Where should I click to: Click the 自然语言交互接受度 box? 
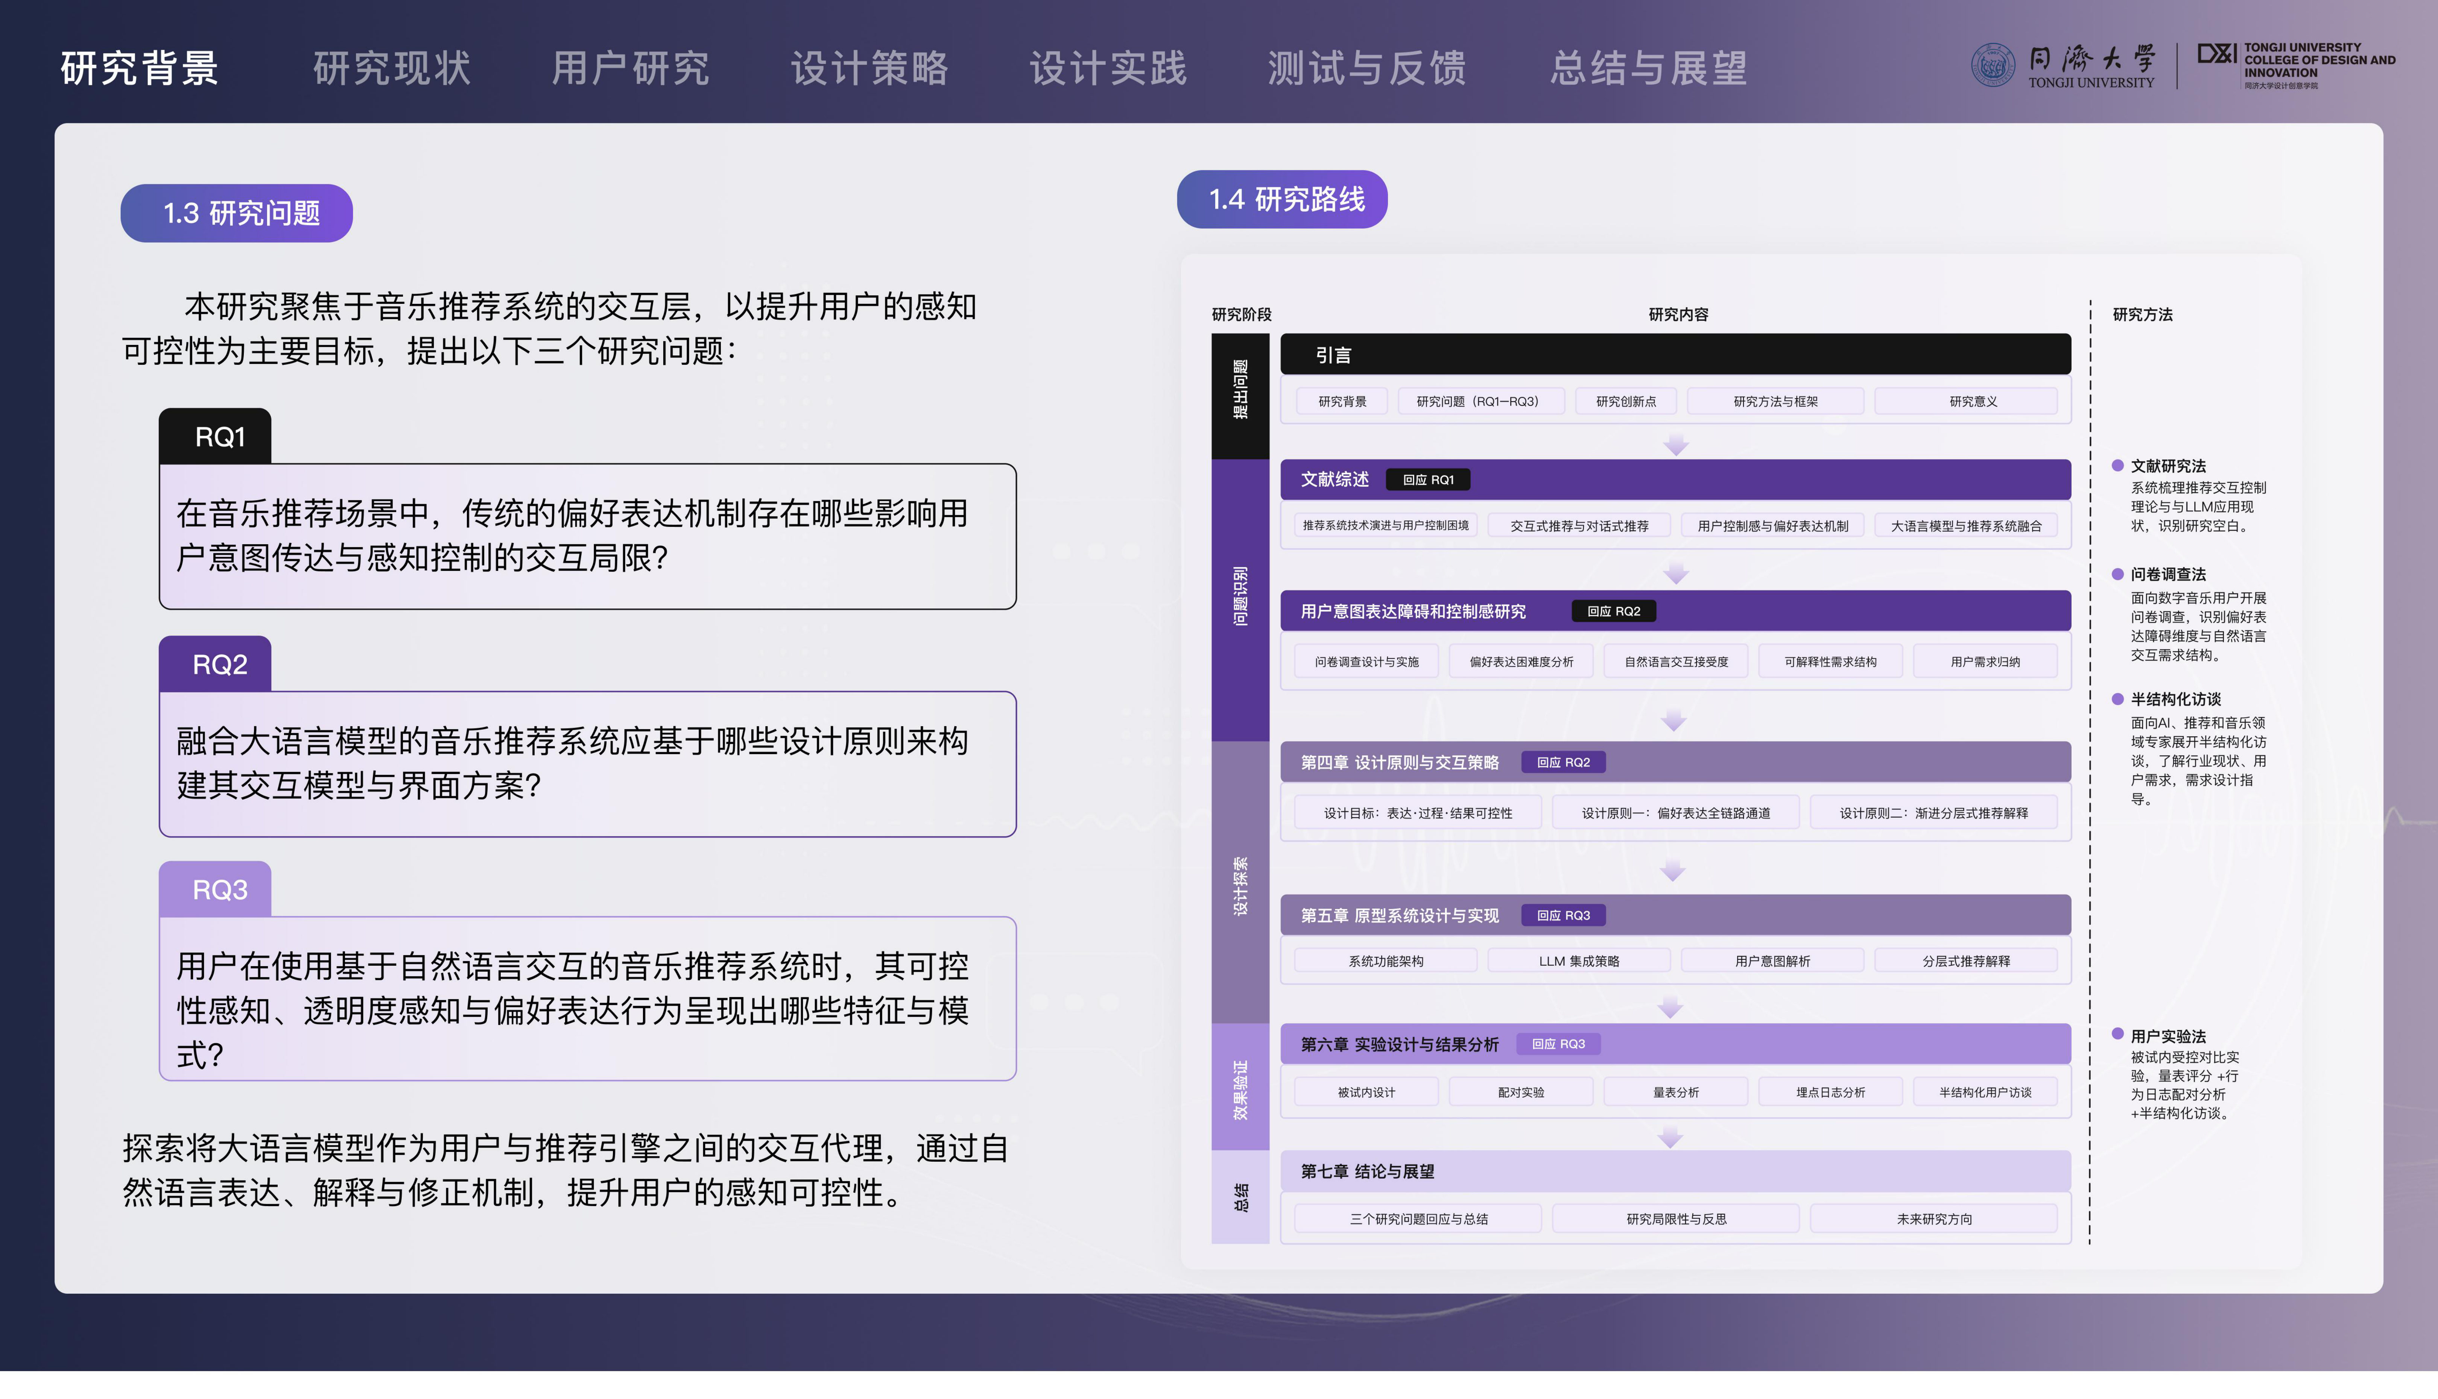click(x=1676, y=661)
